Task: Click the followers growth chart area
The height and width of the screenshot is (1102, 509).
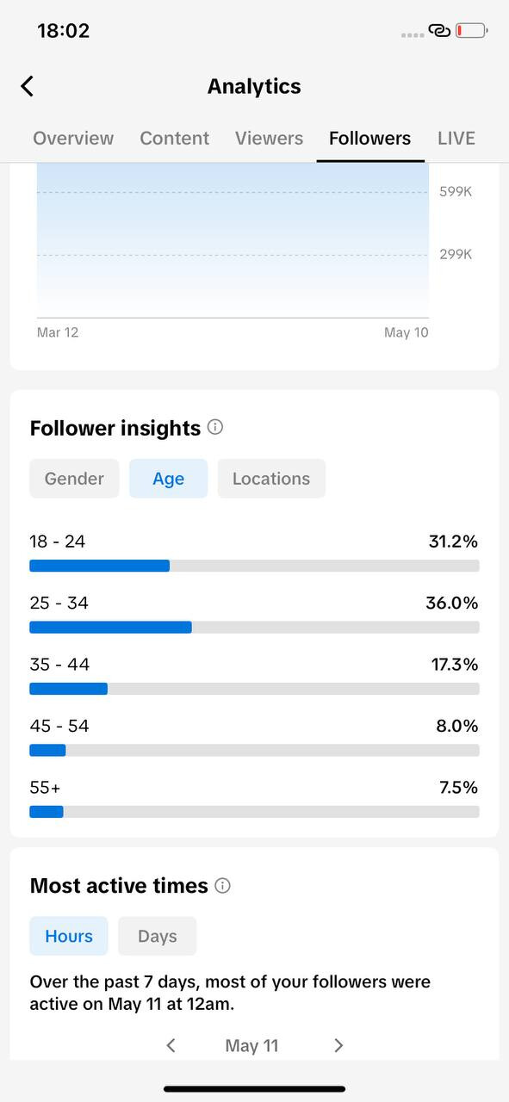Action: click(x=233, y=240)
